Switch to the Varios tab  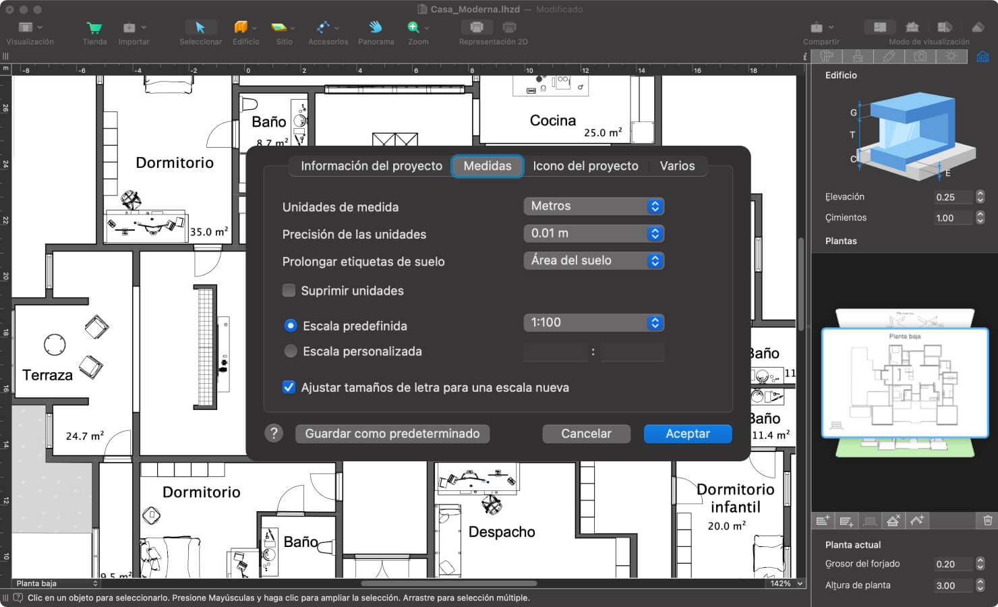677,166
